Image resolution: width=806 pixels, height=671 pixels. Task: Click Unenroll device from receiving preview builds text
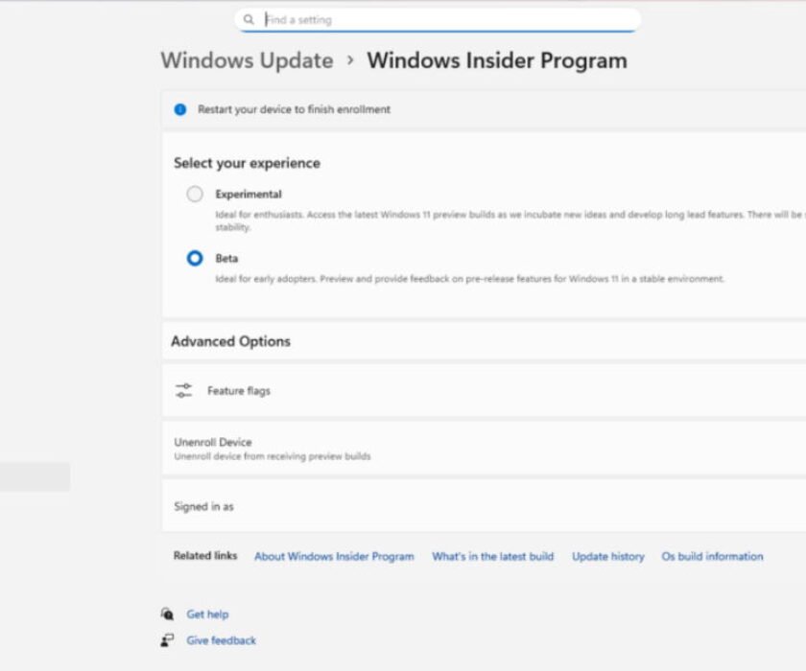point(273,456)
